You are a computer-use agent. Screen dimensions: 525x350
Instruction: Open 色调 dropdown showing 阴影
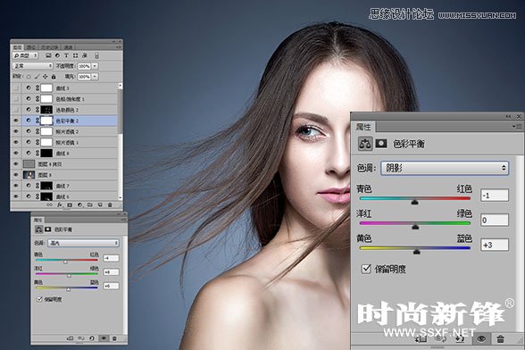445,168
